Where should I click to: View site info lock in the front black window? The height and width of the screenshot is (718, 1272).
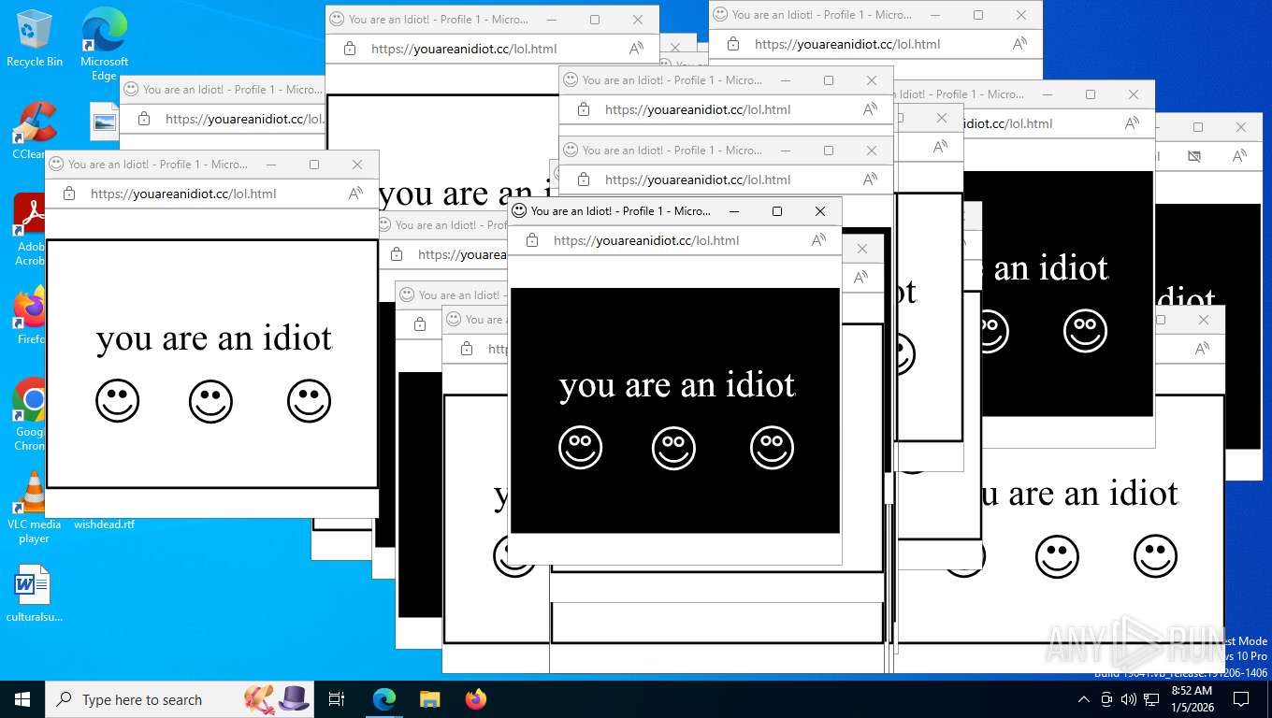(532, 240)
